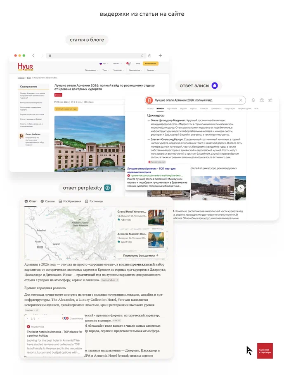Screen dimensions: 284x375
Task: Open Лучшие отели Армении – ТОП мест link
Action: (151, 170)
